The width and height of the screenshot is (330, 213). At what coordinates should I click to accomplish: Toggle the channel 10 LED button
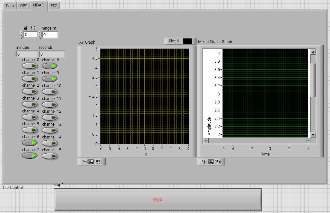[x=50, y=92]
